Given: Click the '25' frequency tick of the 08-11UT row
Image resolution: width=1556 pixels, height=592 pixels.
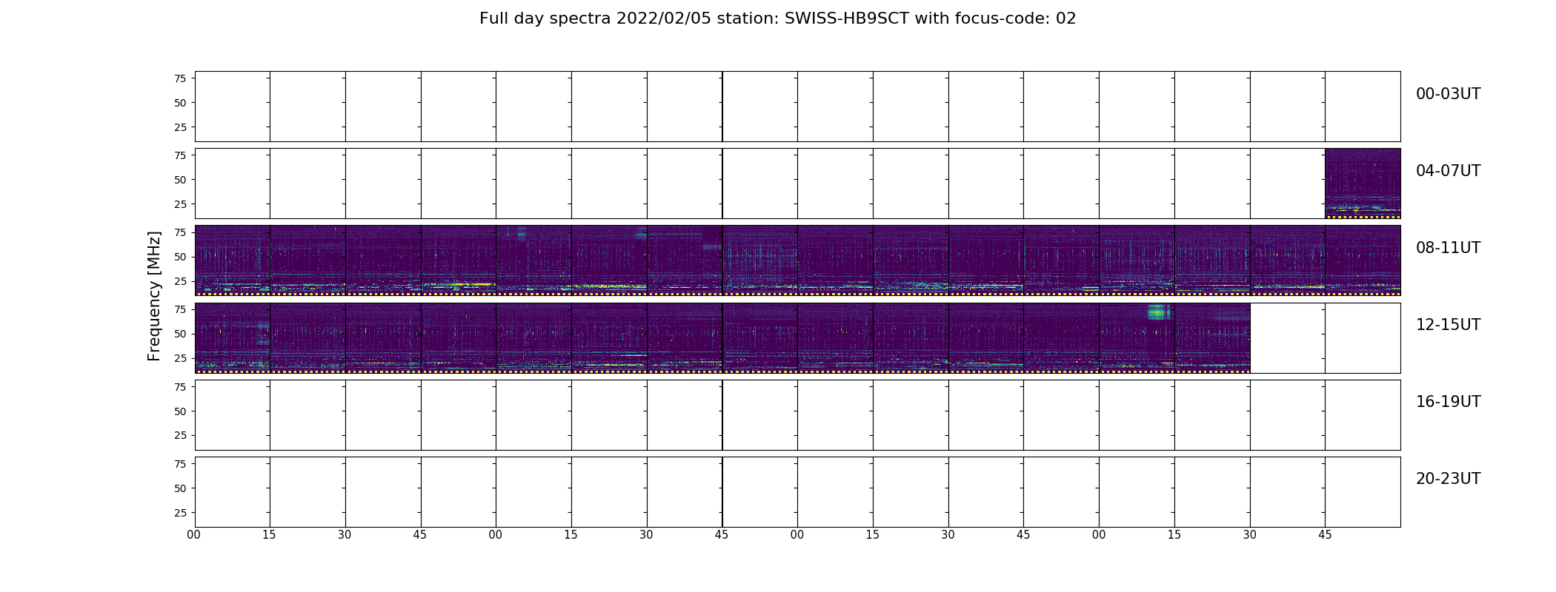Looking at the screenshot, I should pos(180,281).
